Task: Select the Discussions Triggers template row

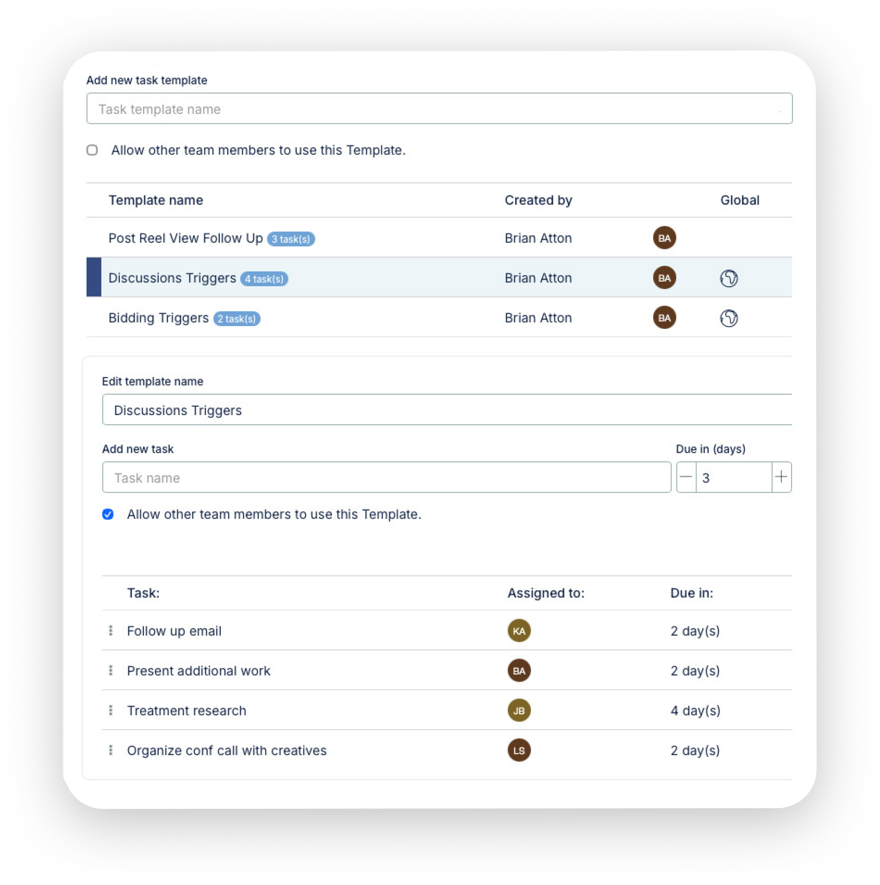Action: 439,278
